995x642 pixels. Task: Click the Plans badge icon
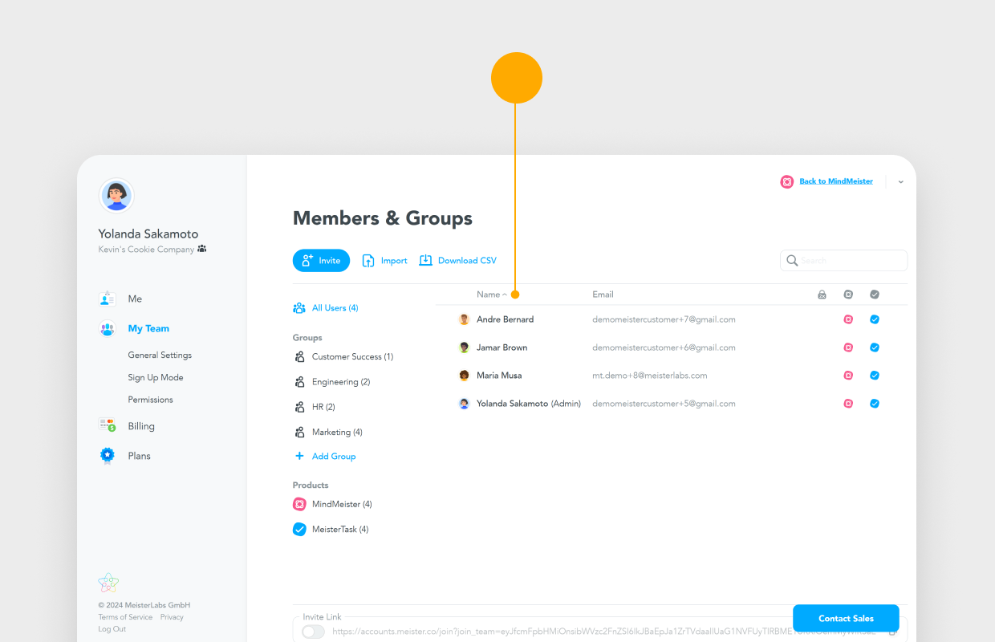tap(108, 456)
